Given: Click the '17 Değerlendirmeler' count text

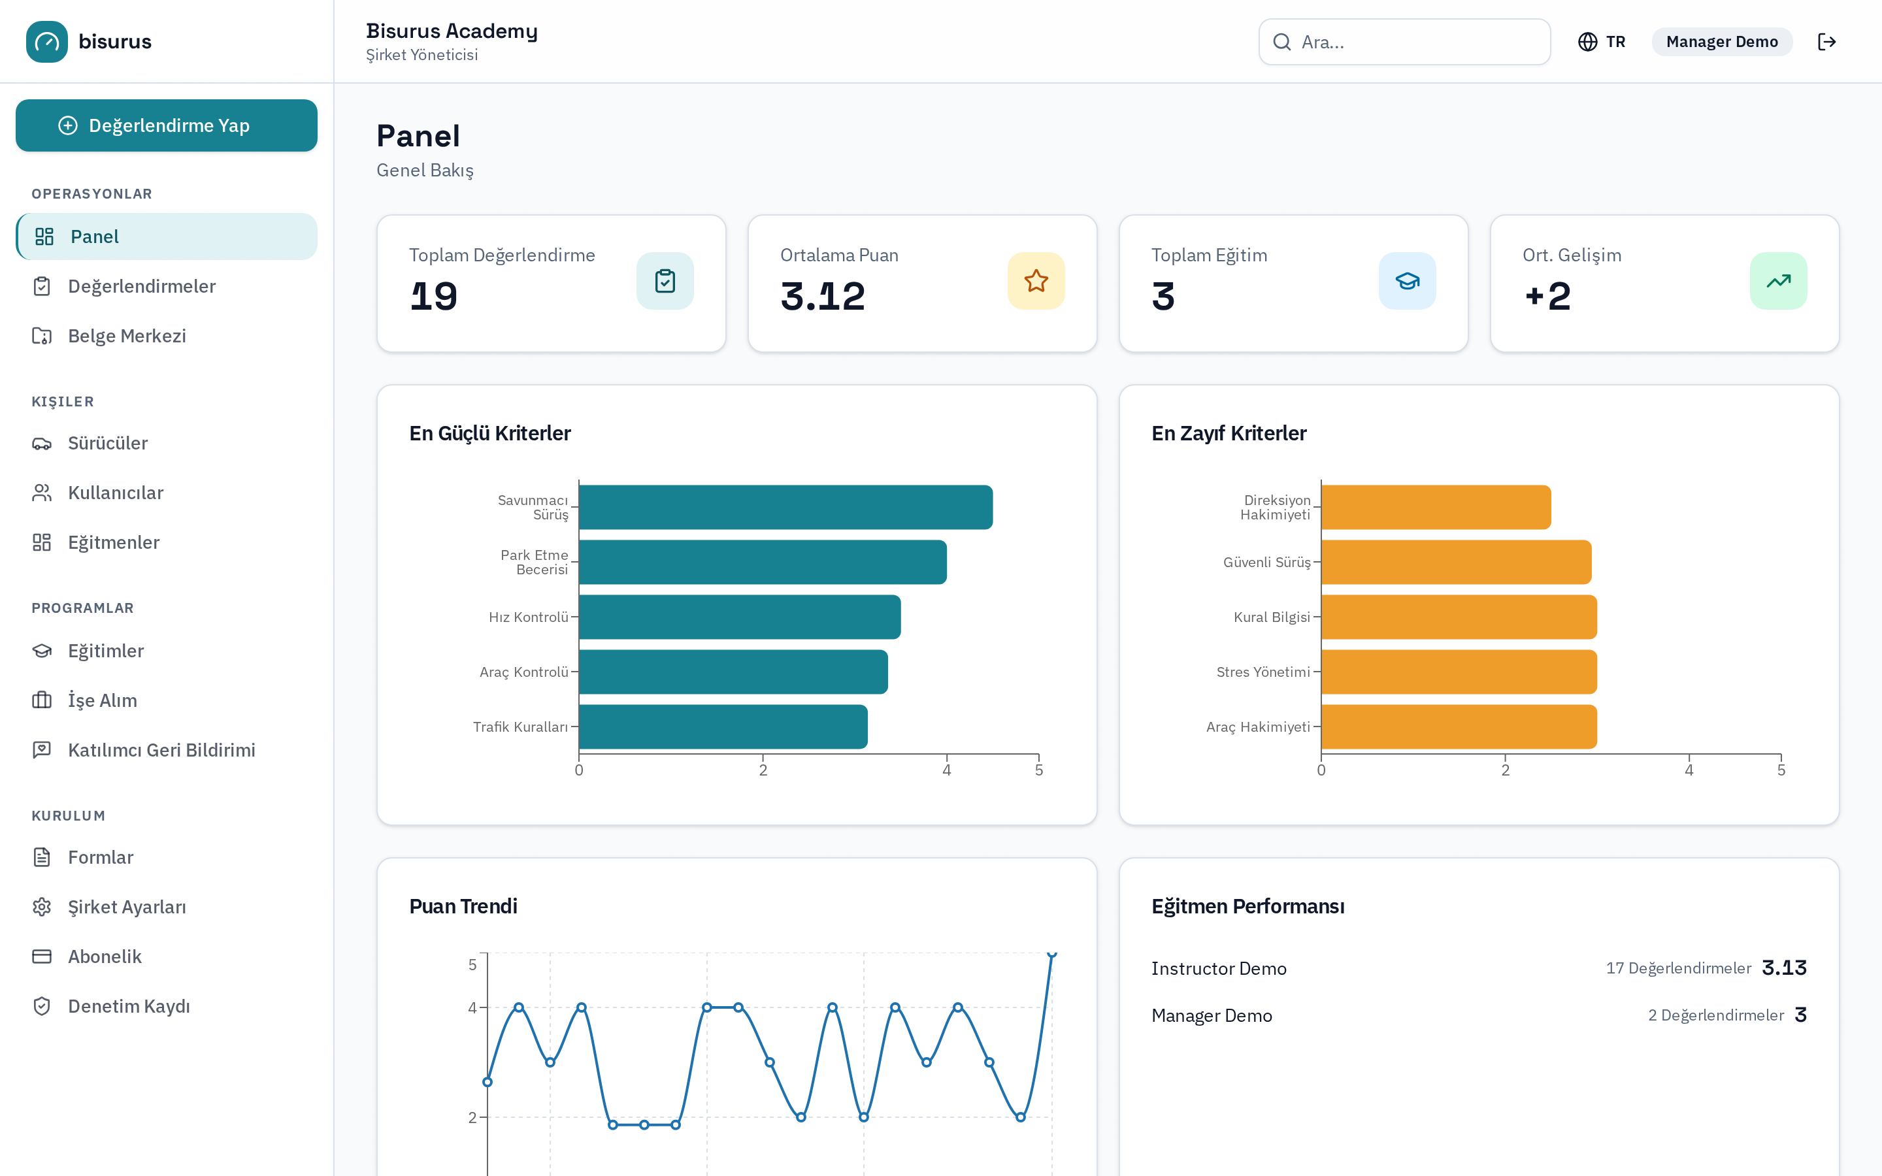Looking at the screenshot, I should [1678, 968].
